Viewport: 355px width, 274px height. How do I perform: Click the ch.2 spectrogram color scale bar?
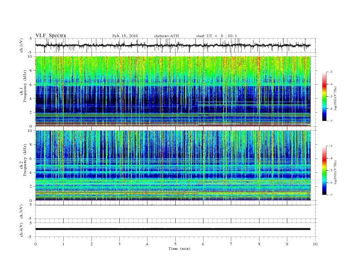(x=324, y=170)
